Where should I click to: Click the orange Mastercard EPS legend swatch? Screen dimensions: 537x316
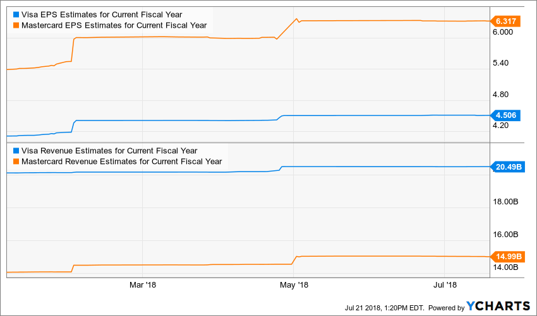tap(16, 25)
